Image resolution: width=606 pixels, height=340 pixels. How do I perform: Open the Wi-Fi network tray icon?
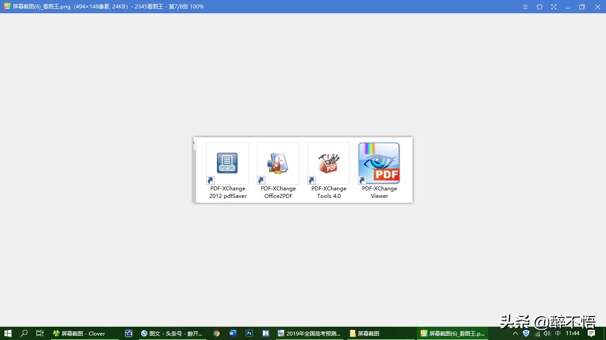537,333
